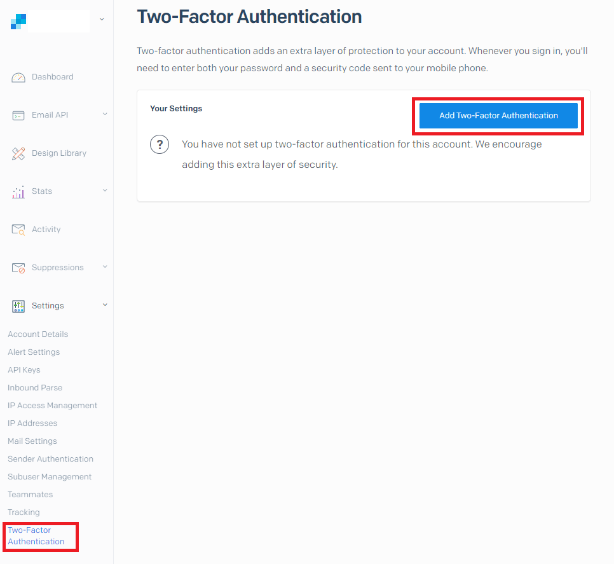Expand the Suppressions submenu chevron
This screenshot has width=614, height=564.
105,266
